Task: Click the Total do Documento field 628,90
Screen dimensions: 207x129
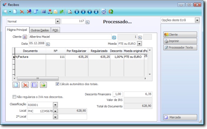Action: click(138, 106)
